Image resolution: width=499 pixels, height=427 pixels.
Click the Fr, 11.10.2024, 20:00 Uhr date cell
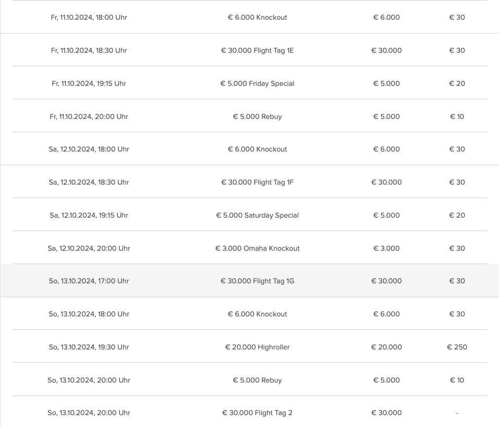(x=89, y=116)
